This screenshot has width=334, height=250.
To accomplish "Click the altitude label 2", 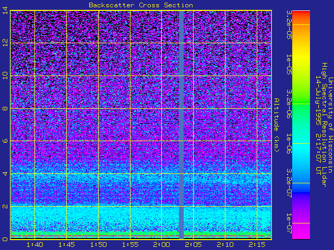I will pyautogui.click(x=5, y=206).
